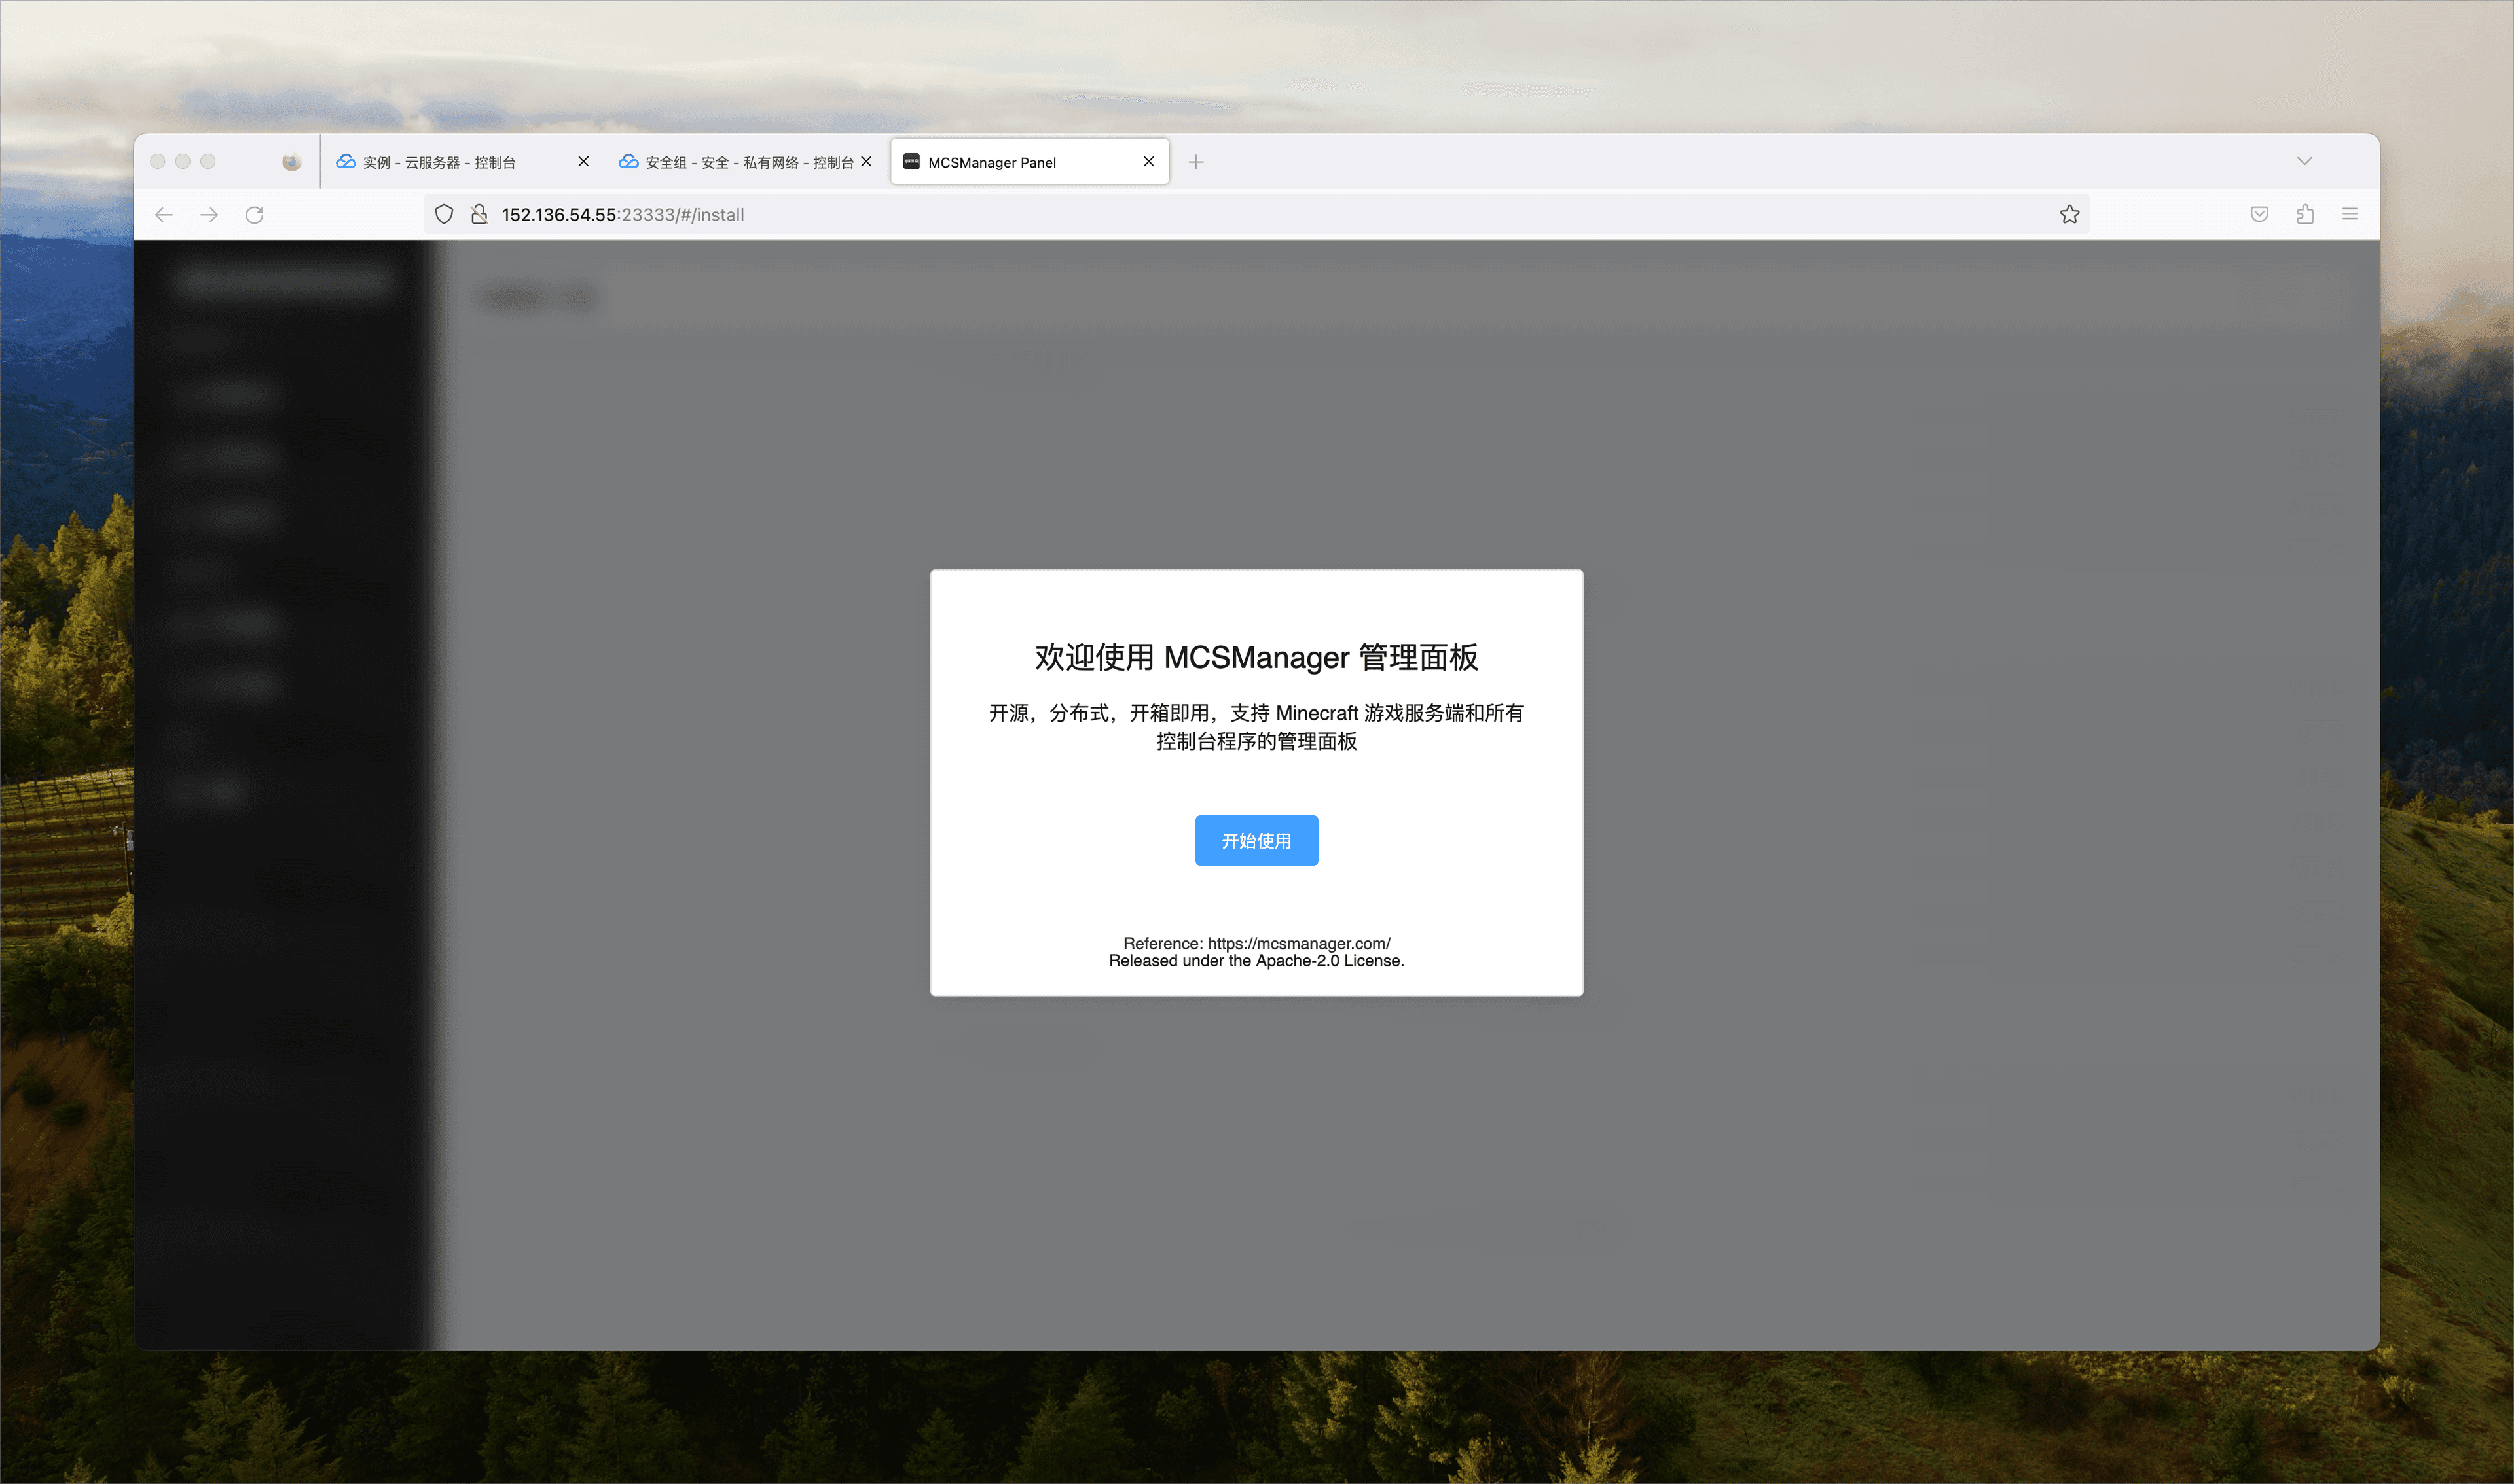Open a new browser tab
This screenshot has width=2514, height=1484.
[1195, 162]
